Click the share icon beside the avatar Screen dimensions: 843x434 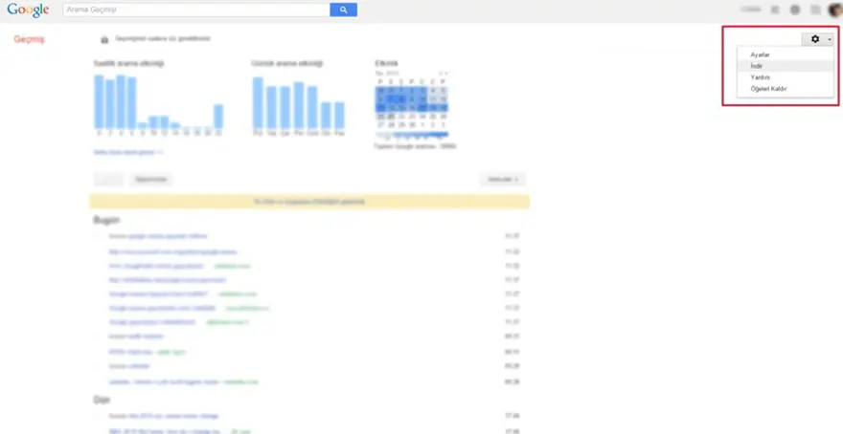814,10
